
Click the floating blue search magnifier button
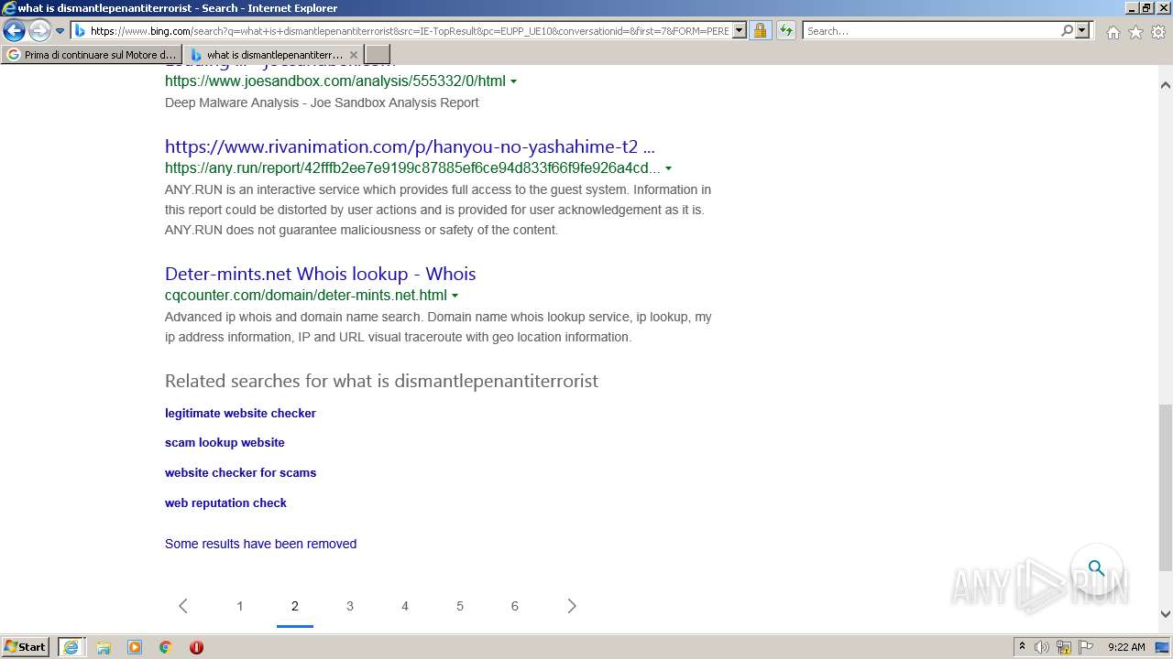tap(1096, 568)
